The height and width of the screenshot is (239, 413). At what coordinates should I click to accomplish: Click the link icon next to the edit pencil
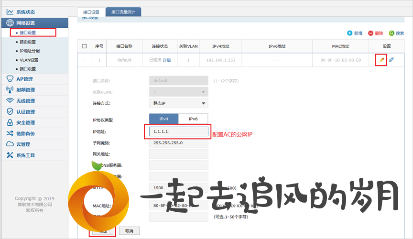391,60
